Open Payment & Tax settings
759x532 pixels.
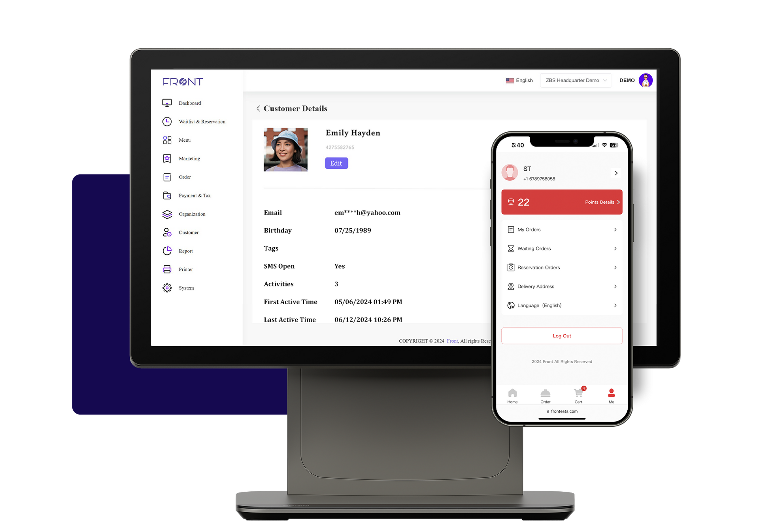point(194,195)
